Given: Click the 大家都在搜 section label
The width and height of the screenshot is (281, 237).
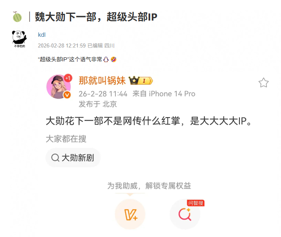Looking at the screenshot, I should (66, 139).
